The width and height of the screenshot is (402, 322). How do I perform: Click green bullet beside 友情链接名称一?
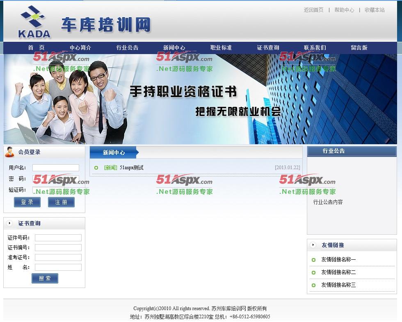(x=313, y=260)
